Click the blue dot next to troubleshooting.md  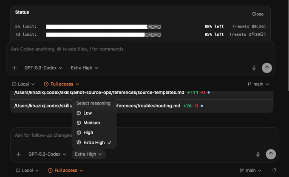(x=202, y=106)
